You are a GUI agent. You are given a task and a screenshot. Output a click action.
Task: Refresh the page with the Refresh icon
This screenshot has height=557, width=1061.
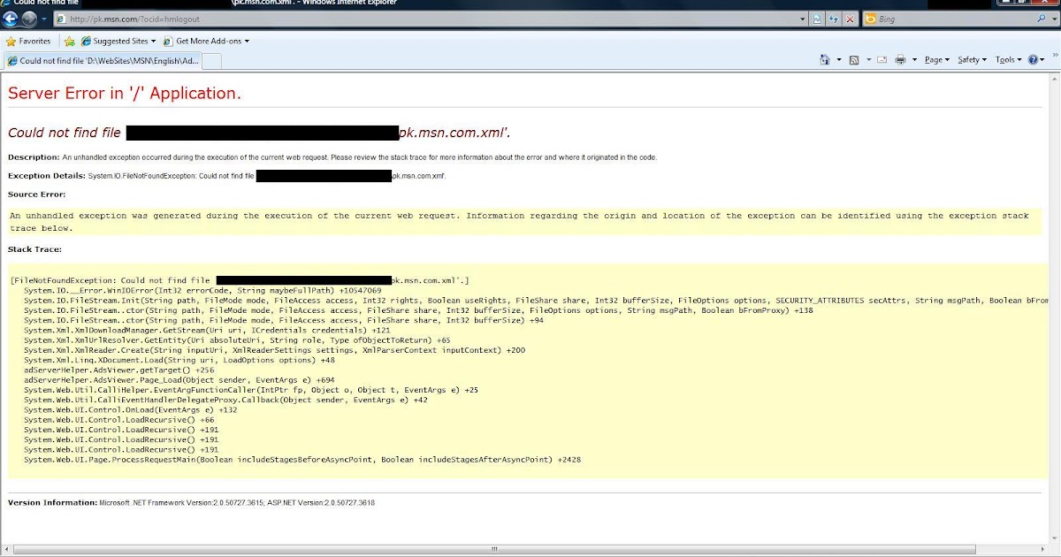pos(834,19)
